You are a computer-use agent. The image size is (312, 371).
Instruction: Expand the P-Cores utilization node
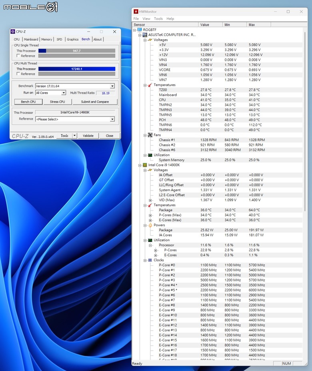pyautogui.click(x=156, y=250)
